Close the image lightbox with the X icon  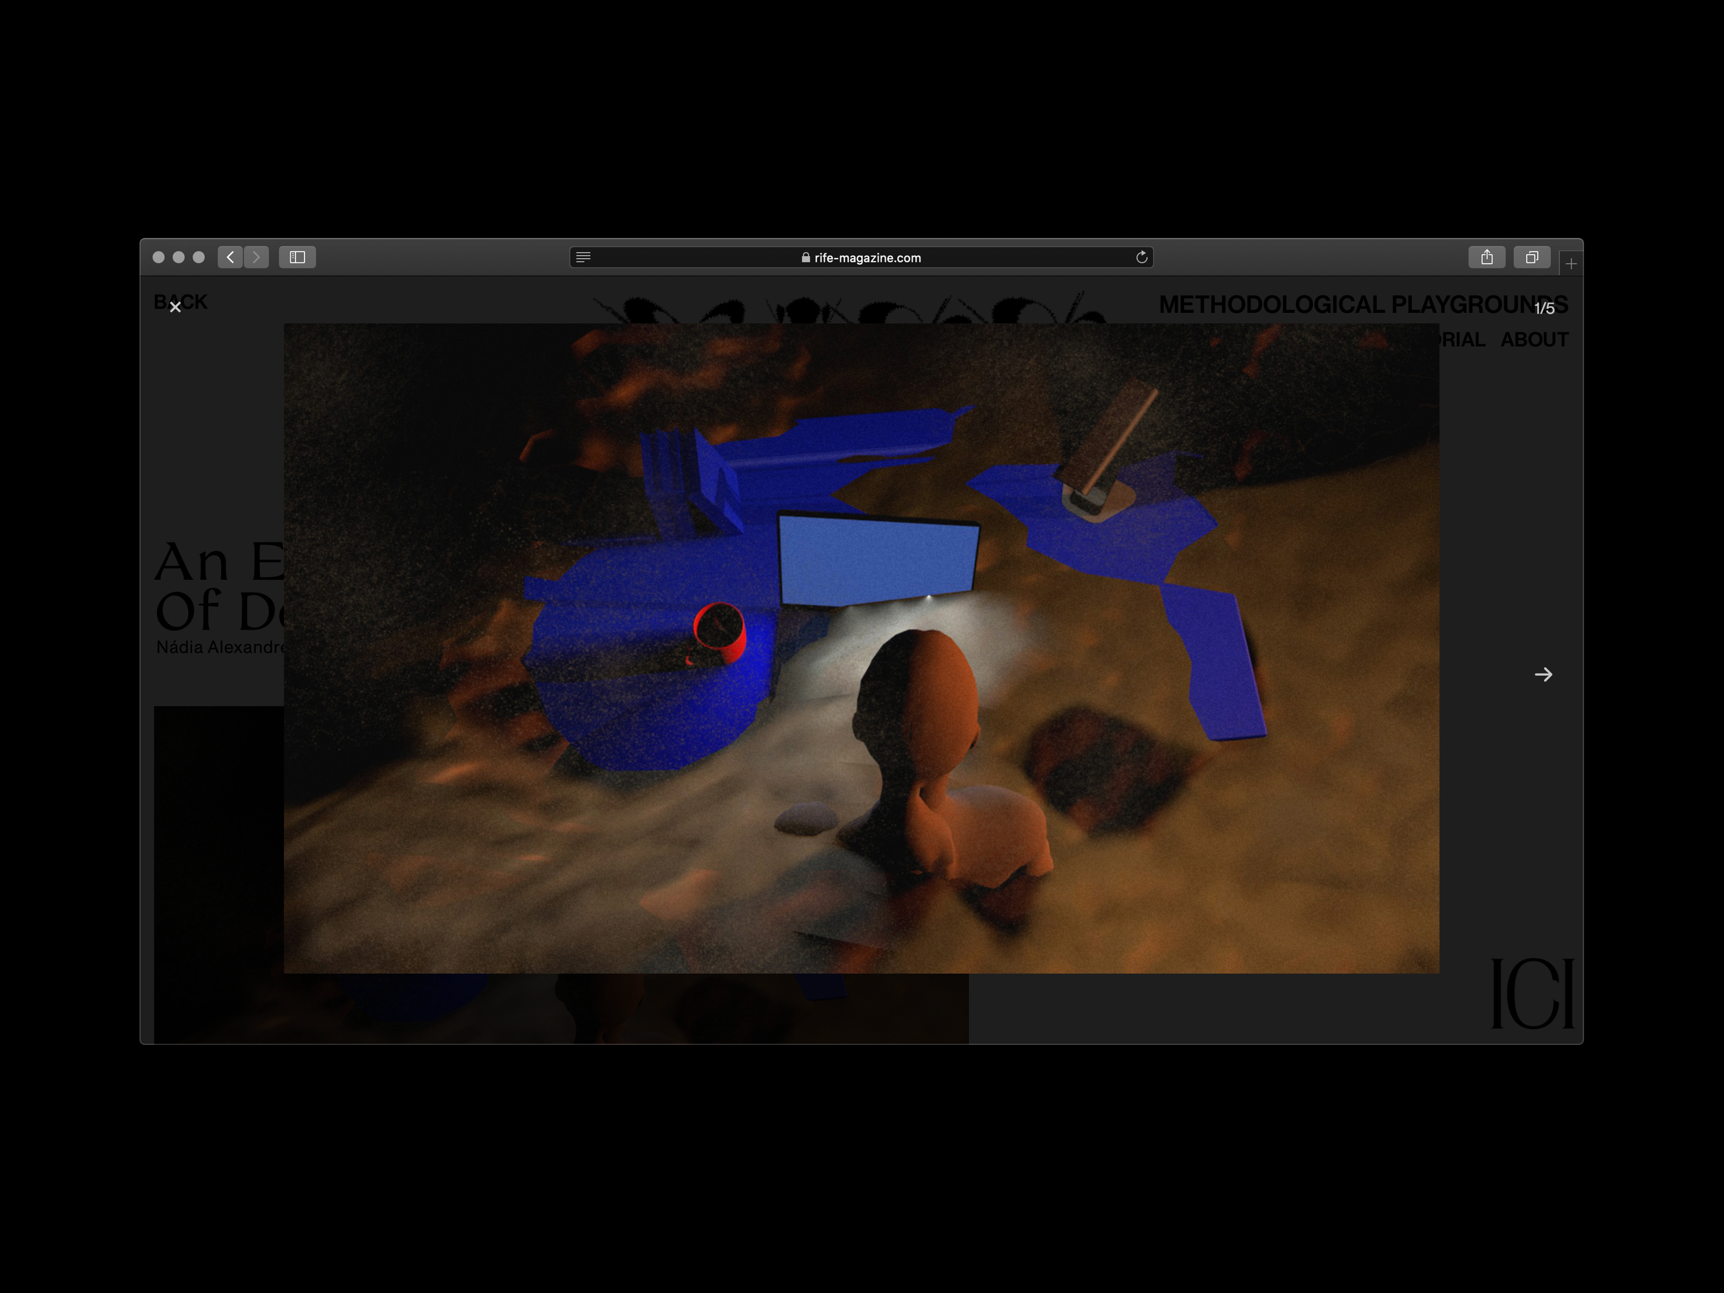pos(175,307)
